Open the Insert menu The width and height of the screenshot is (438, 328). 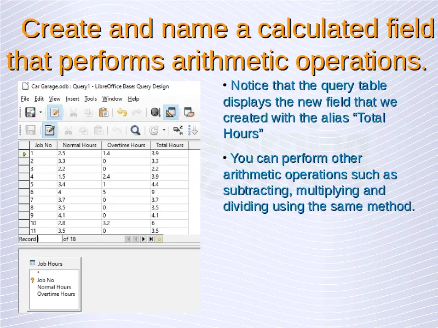(72, 99)
